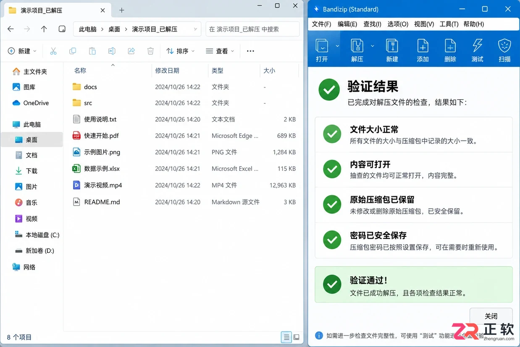
Task: Switch to details view icon in status bar
Action: (x=286, y=337)
